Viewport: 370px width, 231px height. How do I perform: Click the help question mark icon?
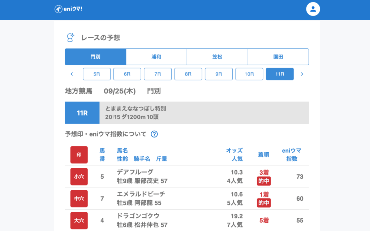[x=154, y=134]
